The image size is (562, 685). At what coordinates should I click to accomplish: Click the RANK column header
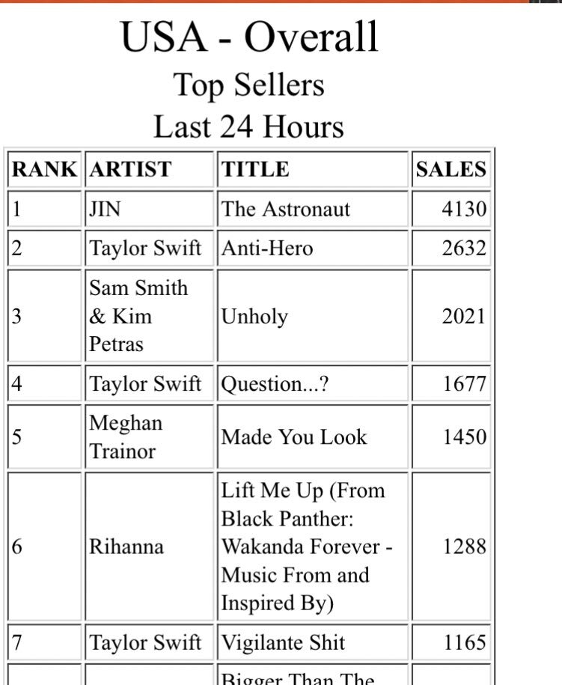coord(44,170)
